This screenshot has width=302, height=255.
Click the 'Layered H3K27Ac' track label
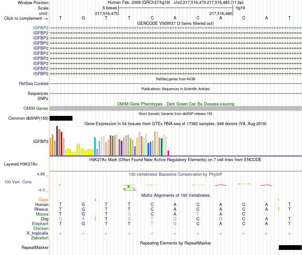[21, 164]
